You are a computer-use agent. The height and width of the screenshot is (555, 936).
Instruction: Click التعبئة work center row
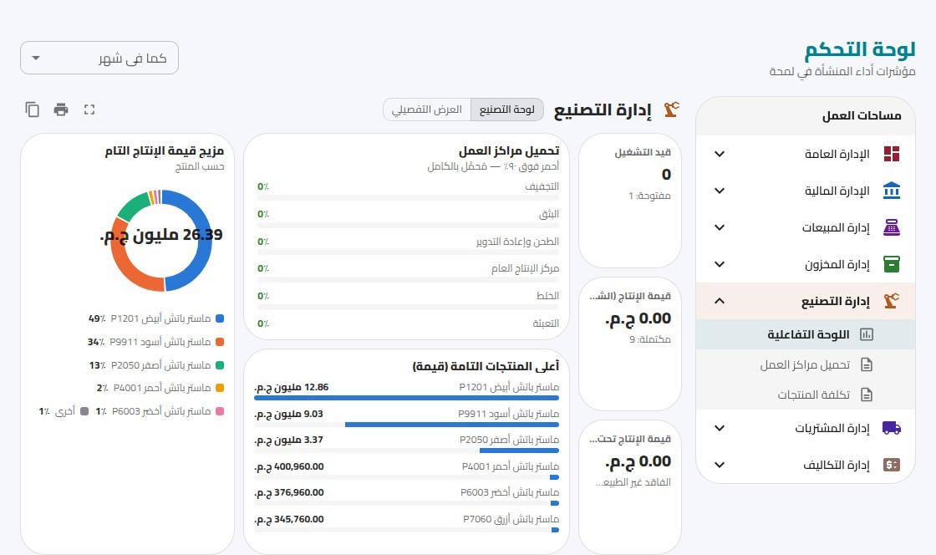(408, 323)
